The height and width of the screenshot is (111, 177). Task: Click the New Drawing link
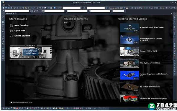[x=21, y=25]
